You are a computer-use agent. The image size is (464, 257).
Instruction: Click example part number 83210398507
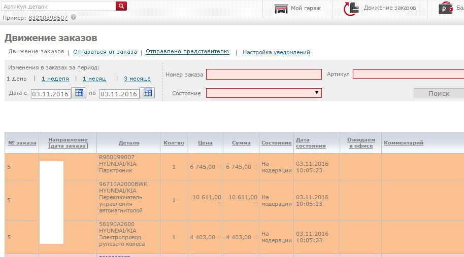point(48,18)
